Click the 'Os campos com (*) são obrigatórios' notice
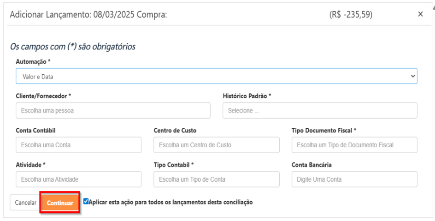Screen dimensions: 435x221 tap(72, 47)
